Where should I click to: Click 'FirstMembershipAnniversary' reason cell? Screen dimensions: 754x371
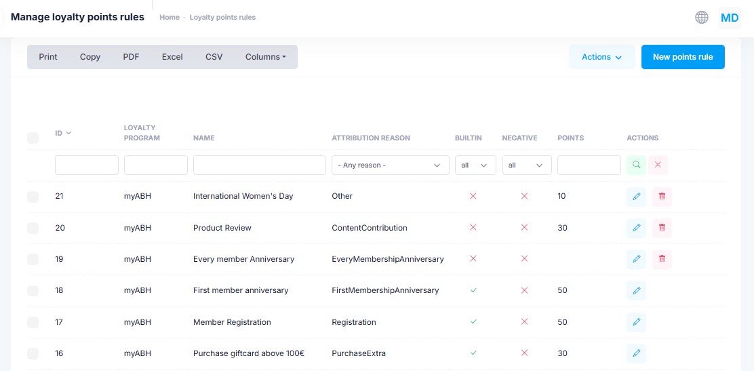pos(385,291)
